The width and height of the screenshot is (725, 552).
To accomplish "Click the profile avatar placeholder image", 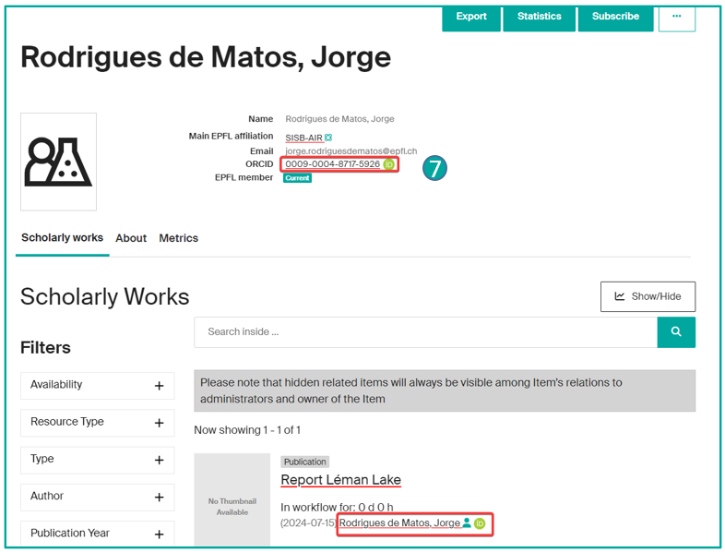I will (58, 162).
